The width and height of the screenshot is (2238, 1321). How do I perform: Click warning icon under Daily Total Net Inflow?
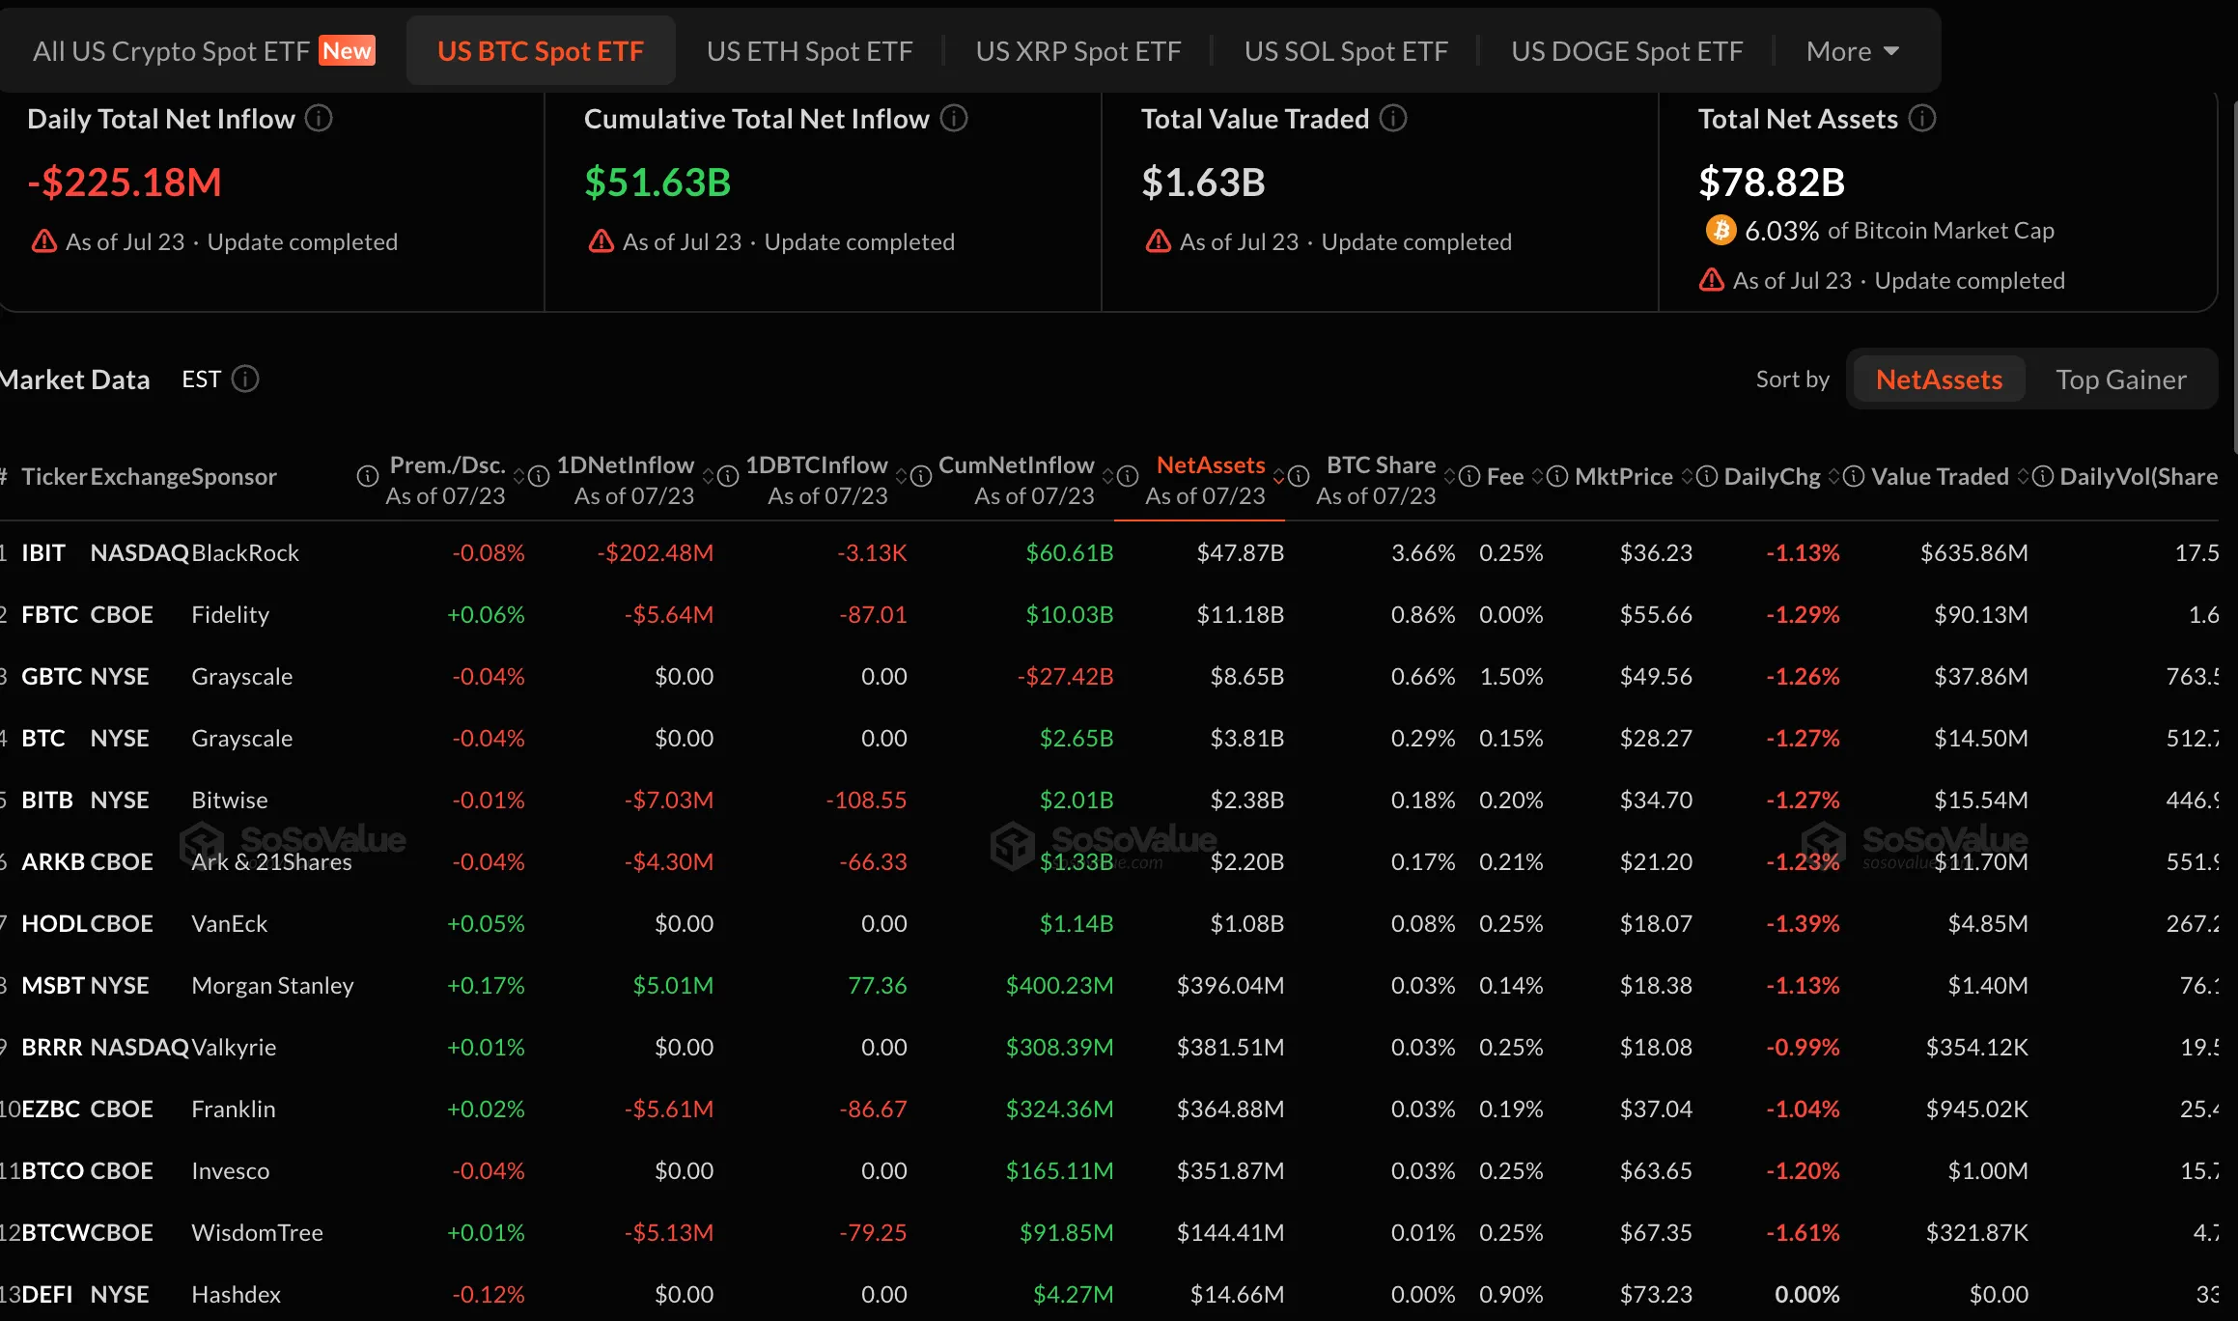(x=44, y=241)
